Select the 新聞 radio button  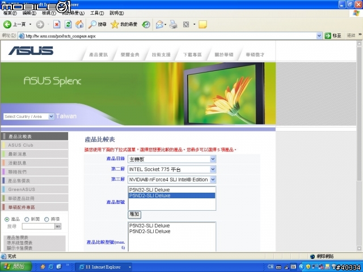coord(27,219)
